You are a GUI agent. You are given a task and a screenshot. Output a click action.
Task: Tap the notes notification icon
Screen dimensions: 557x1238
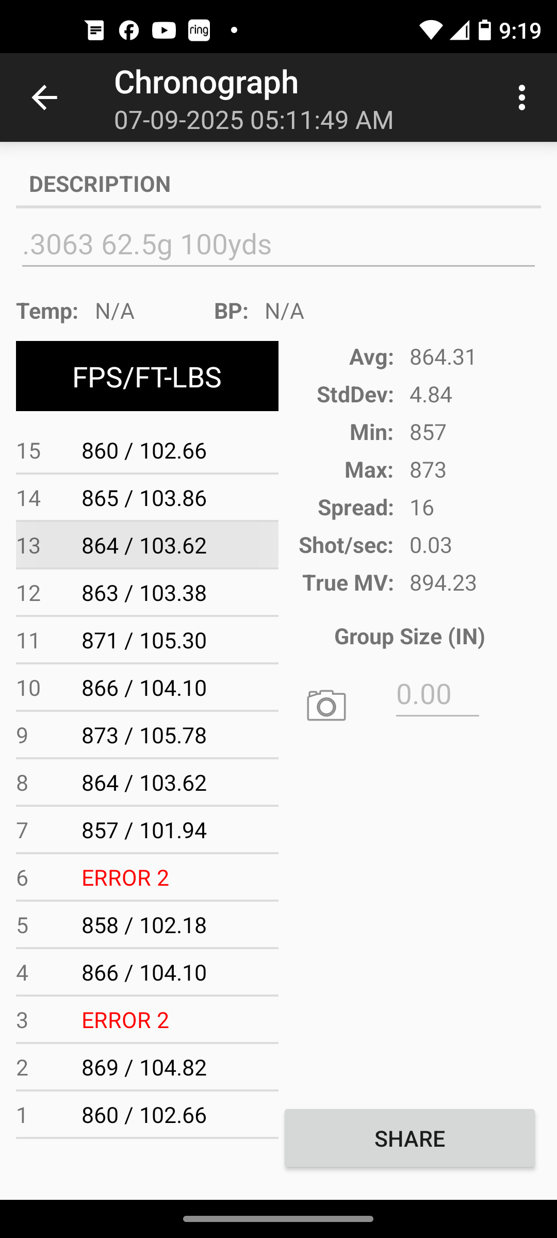[x=95, y=30]
